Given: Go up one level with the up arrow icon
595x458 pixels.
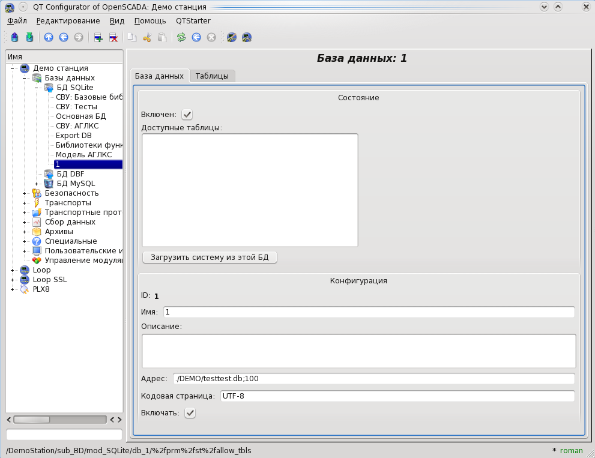Looking at the screenshot, I should pos(49,37).
